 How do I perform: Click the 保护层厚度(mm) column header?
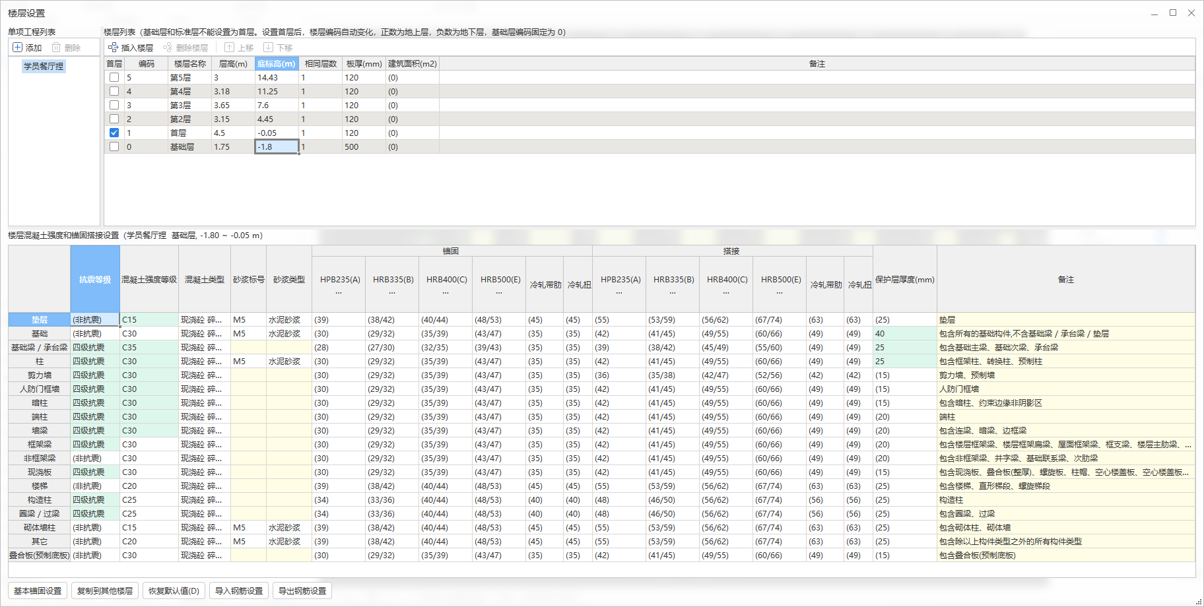pyautogui.click(x=905, y=279)
